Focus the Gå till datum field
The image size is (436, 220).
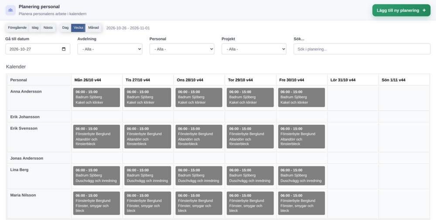click(38, 49)
